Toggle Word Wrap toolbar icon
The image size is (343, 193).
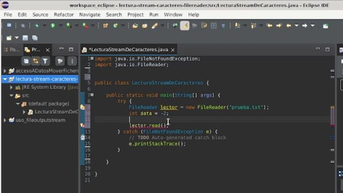[204, 26]
